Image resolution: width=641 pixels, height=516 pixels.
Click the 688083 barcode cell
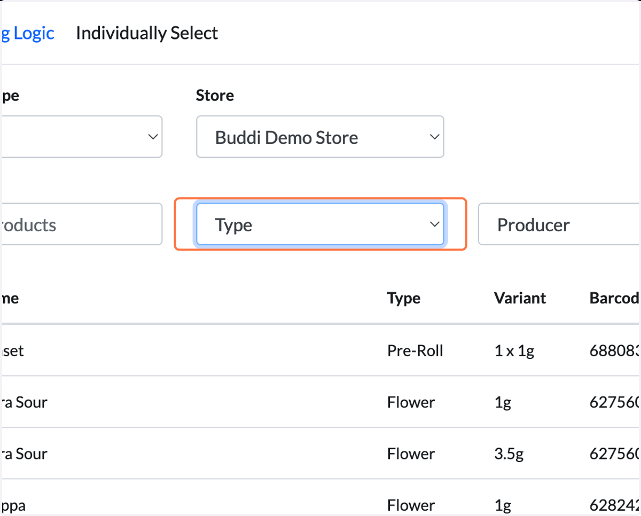coord(615,350)
